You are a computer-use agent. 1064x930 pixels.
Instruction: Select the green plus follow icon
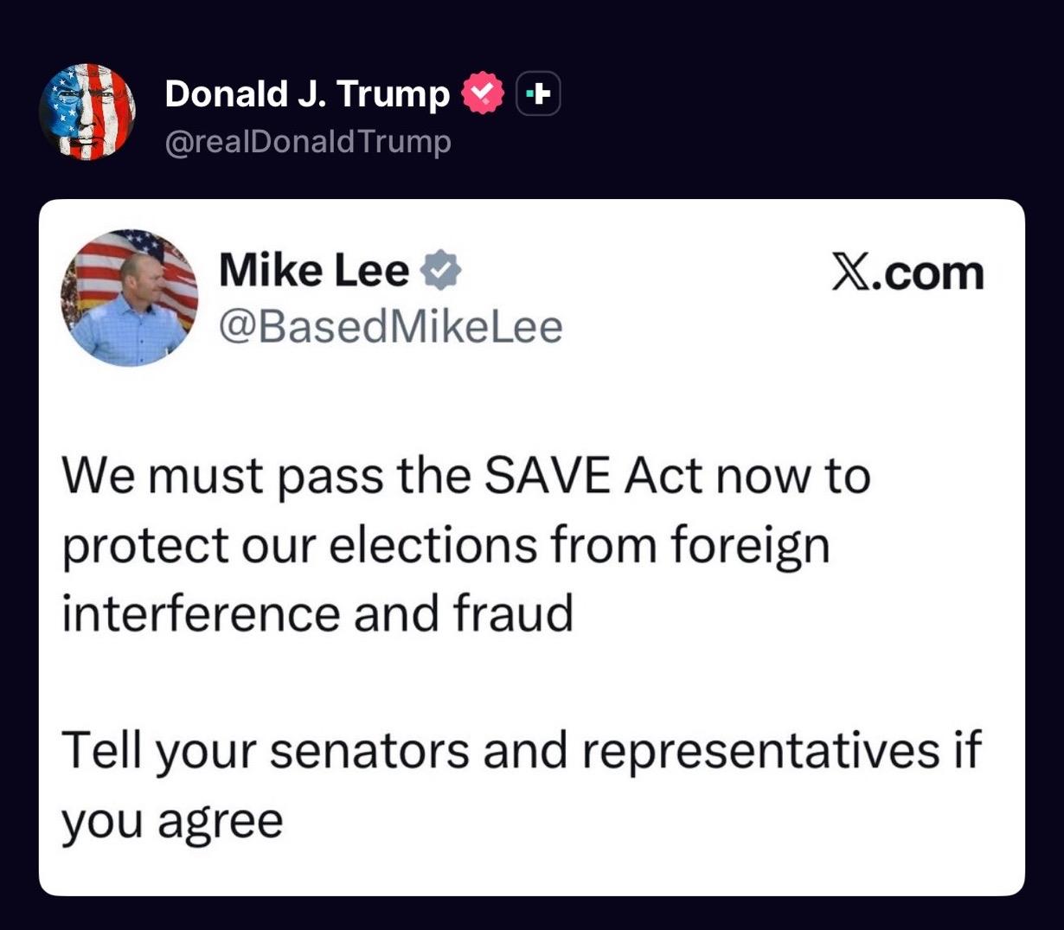(536, 92)
